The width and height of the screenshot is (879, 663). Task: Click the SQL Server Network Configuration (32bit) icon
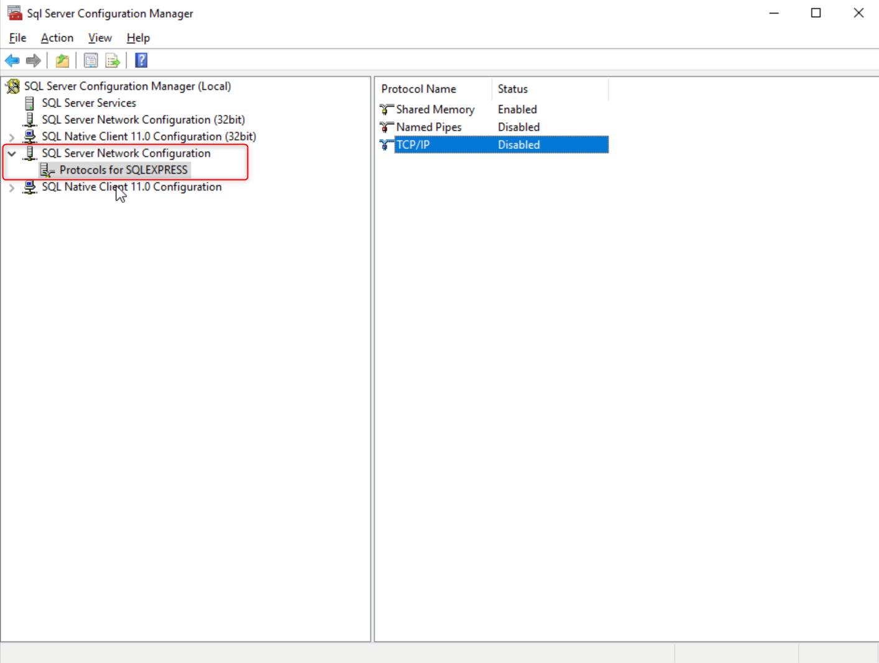[x=29, y=120]
